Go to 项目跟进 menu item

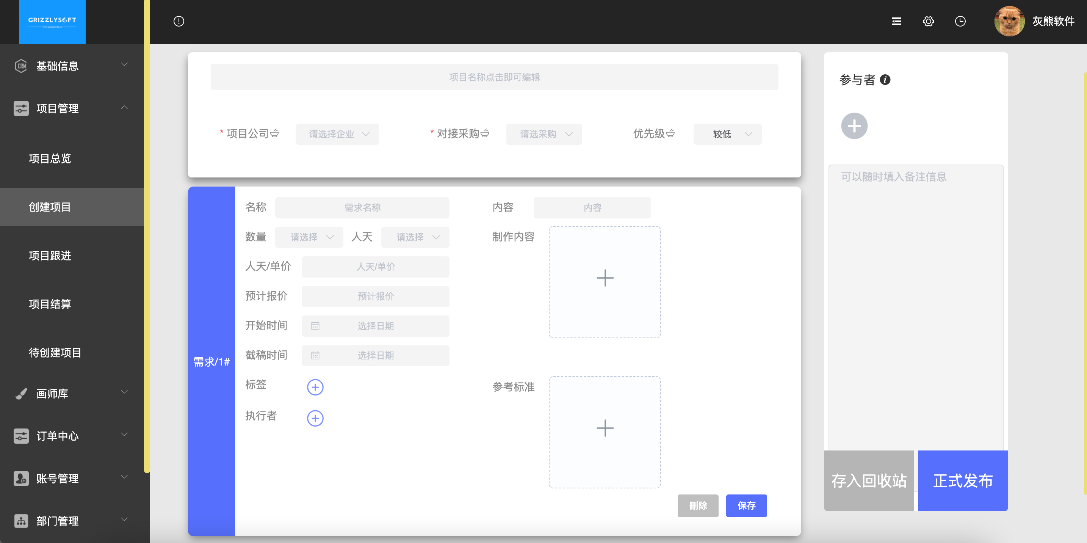coord(50,256)
